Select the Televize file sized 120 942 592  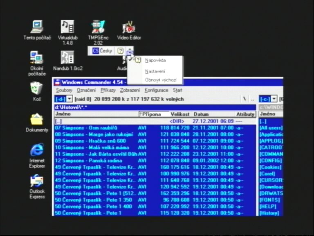pyautogui.click(x=155, y=187)
